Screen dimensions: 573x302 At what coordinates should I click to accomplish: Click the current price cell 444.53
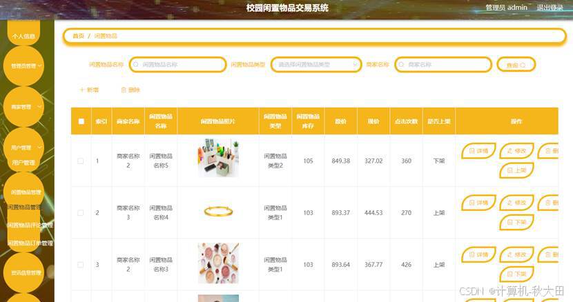pos(373,213)
